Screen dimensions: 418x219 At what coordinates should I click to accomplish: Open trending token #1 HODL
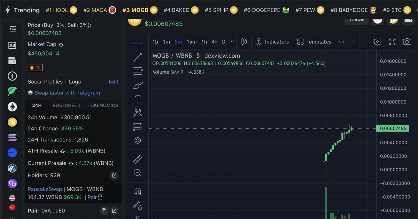(61, 10)
